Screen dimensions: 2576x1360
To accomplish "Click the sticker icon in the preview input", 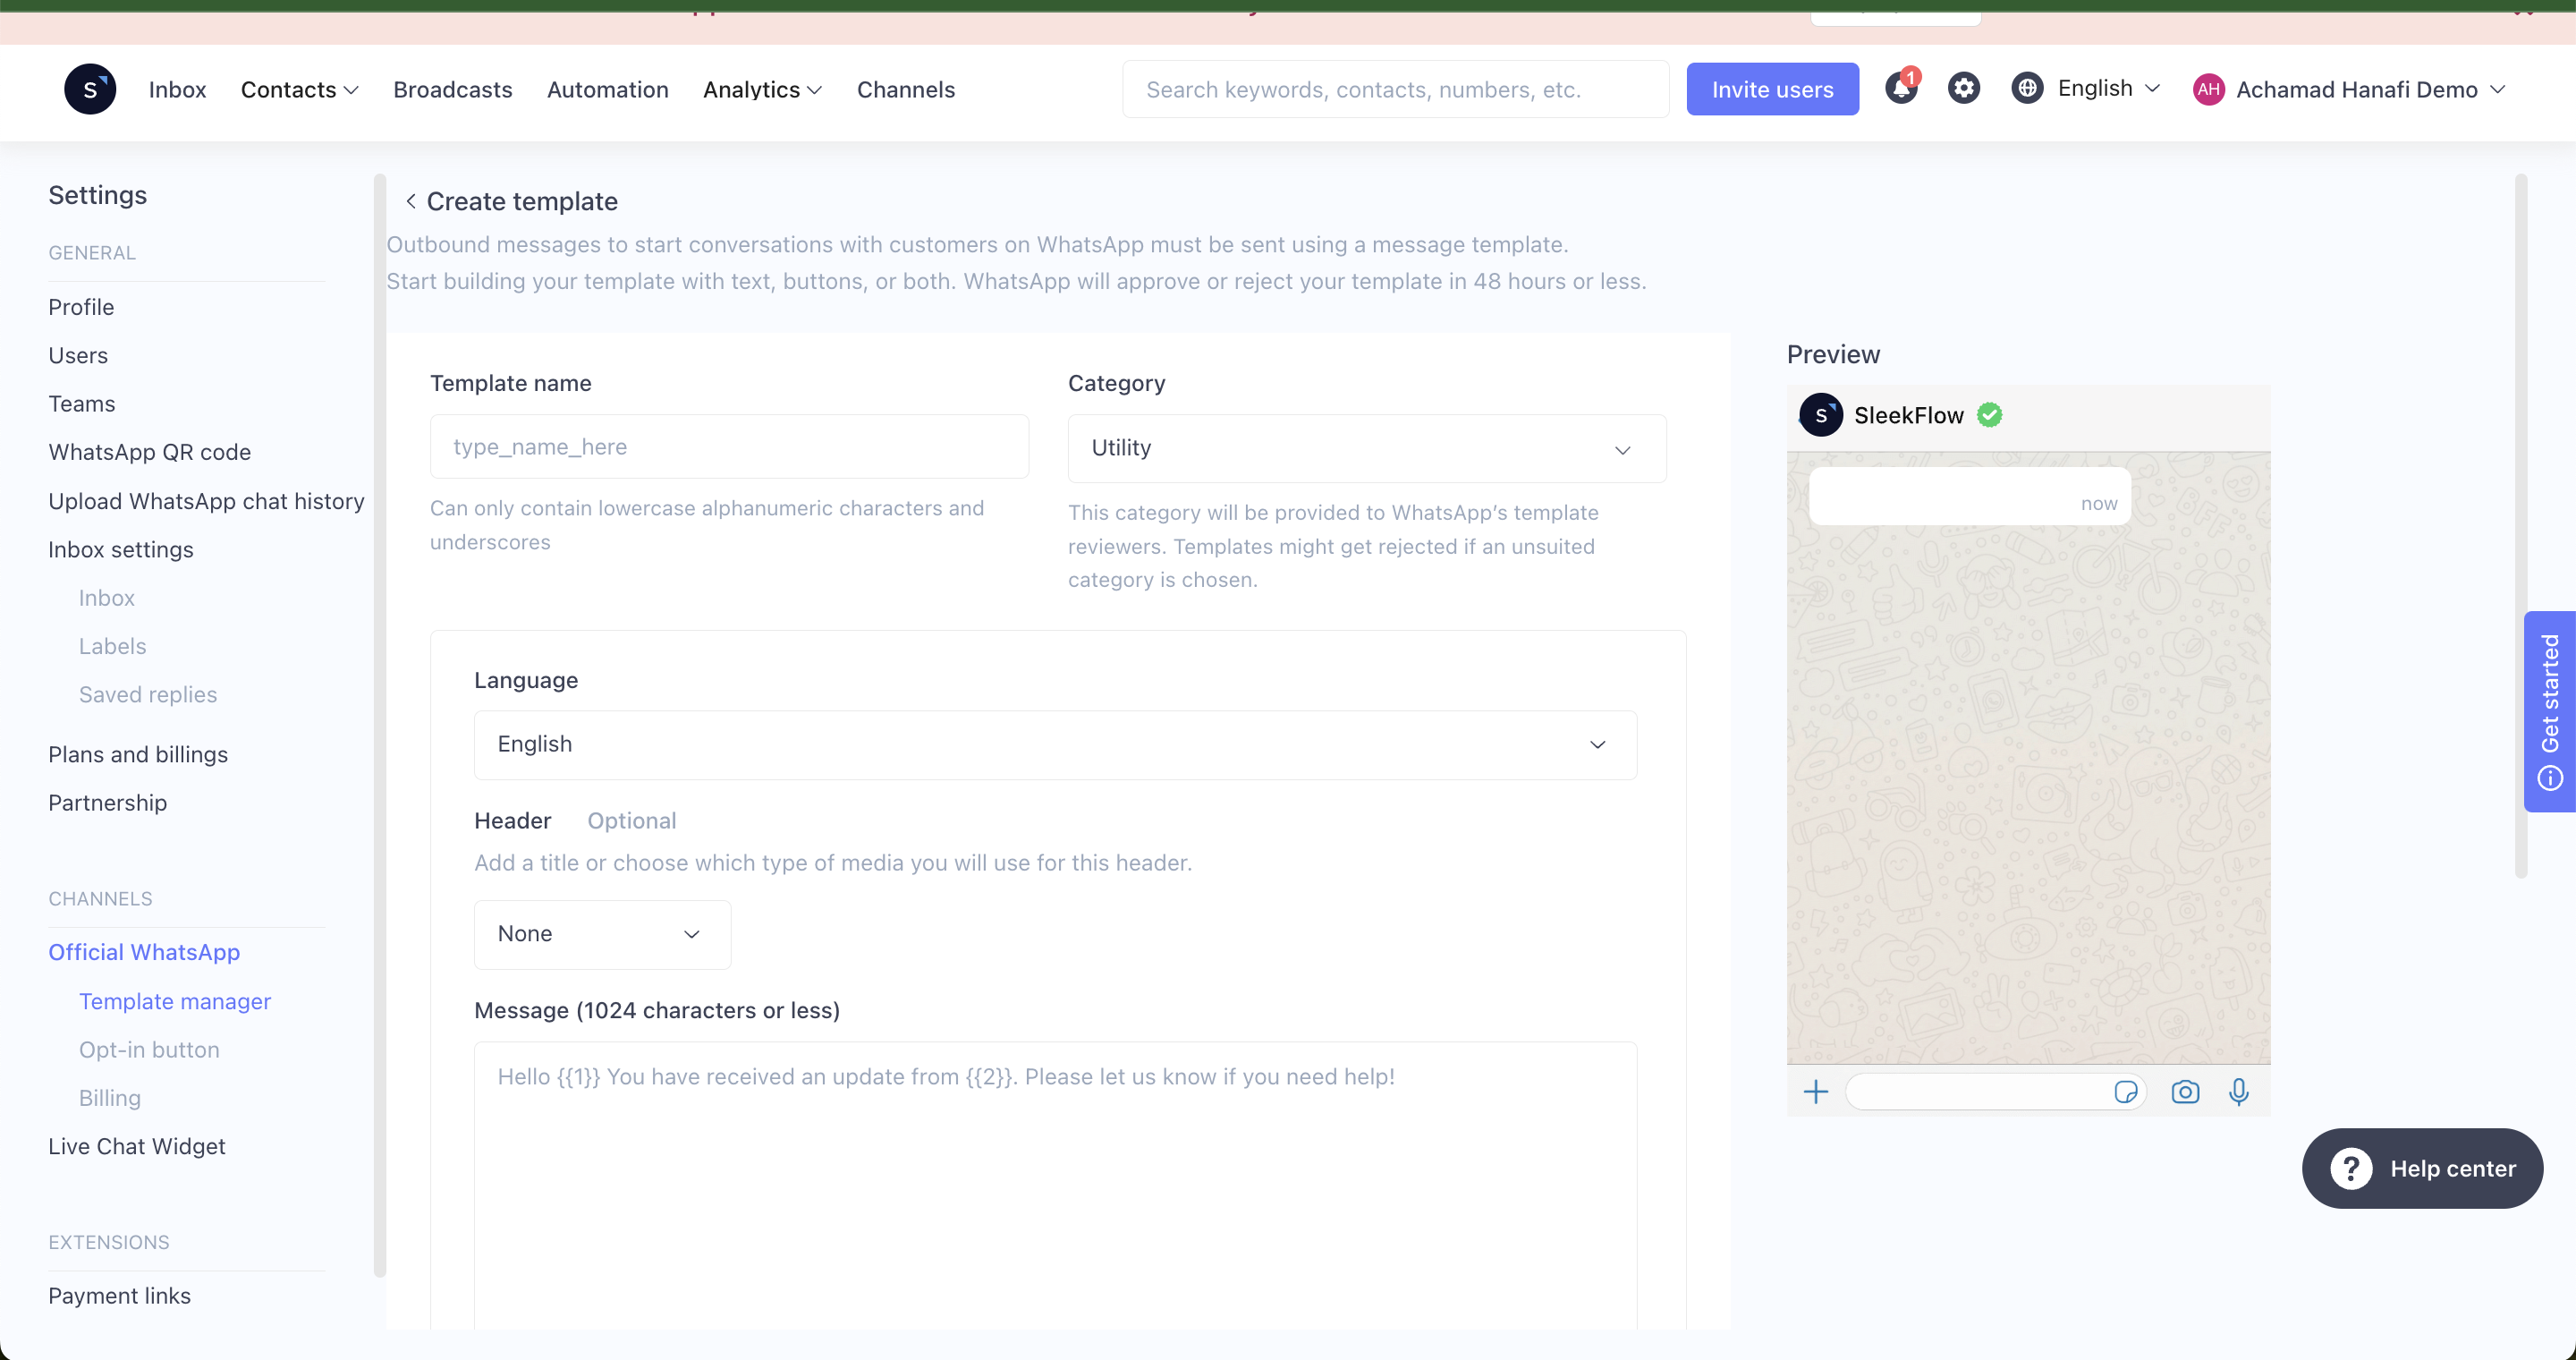I will (x=2125, y=1091).
